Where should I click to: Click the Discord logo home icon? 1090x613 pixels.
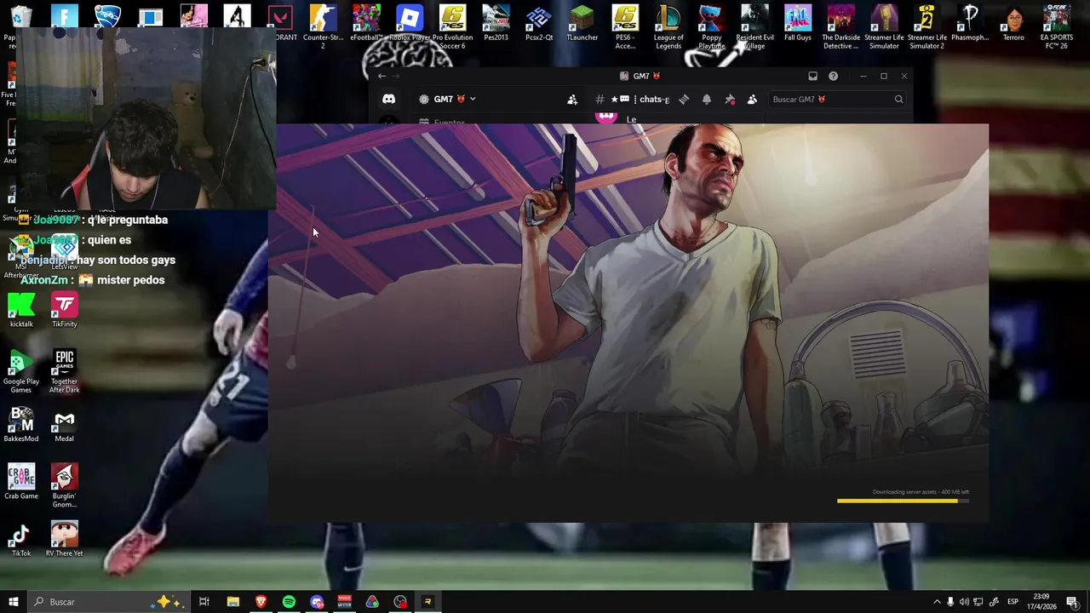point(389,99)
